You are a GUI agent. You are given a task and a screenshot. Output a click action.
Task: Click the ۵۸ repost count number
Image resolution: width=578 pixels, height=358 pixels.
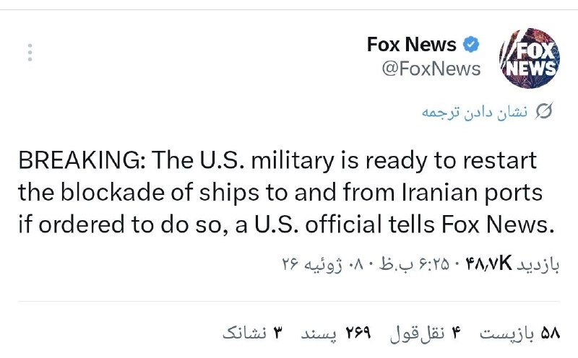point(550,333)
